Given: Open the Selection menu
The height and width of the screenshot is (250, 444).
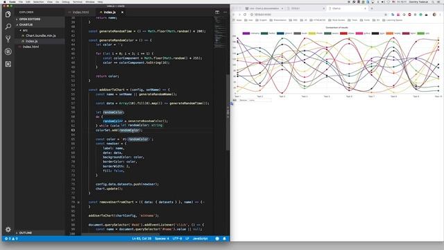Looking at the screenshot, I should 38,1.
